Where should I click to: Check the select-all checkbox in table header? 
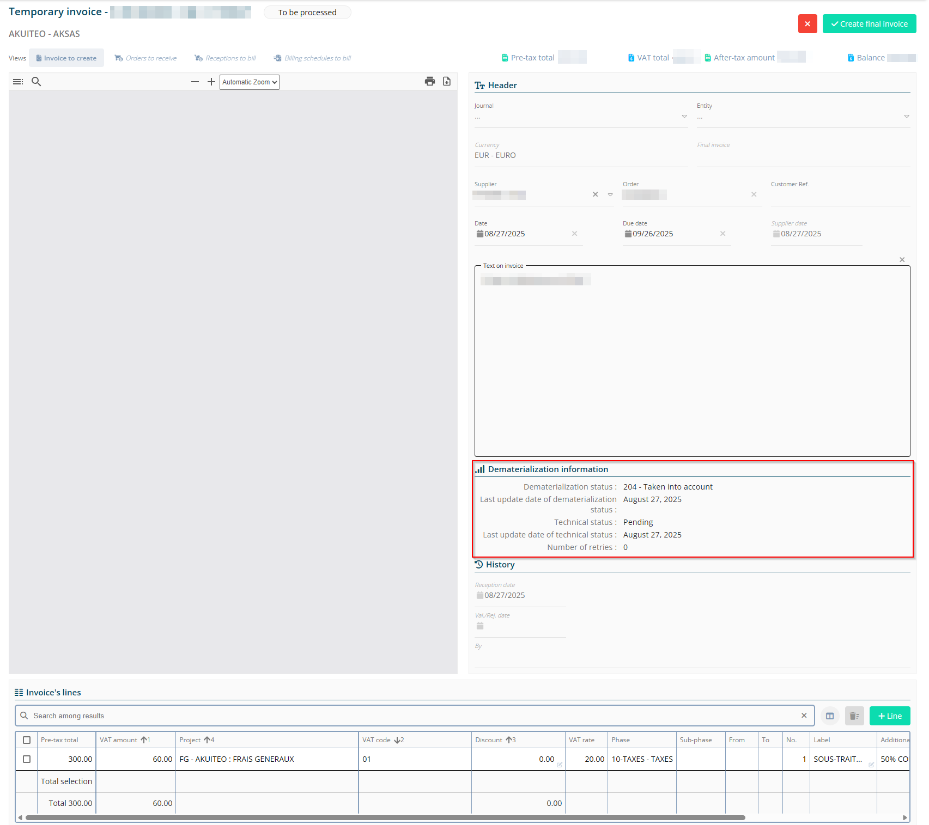27,740
